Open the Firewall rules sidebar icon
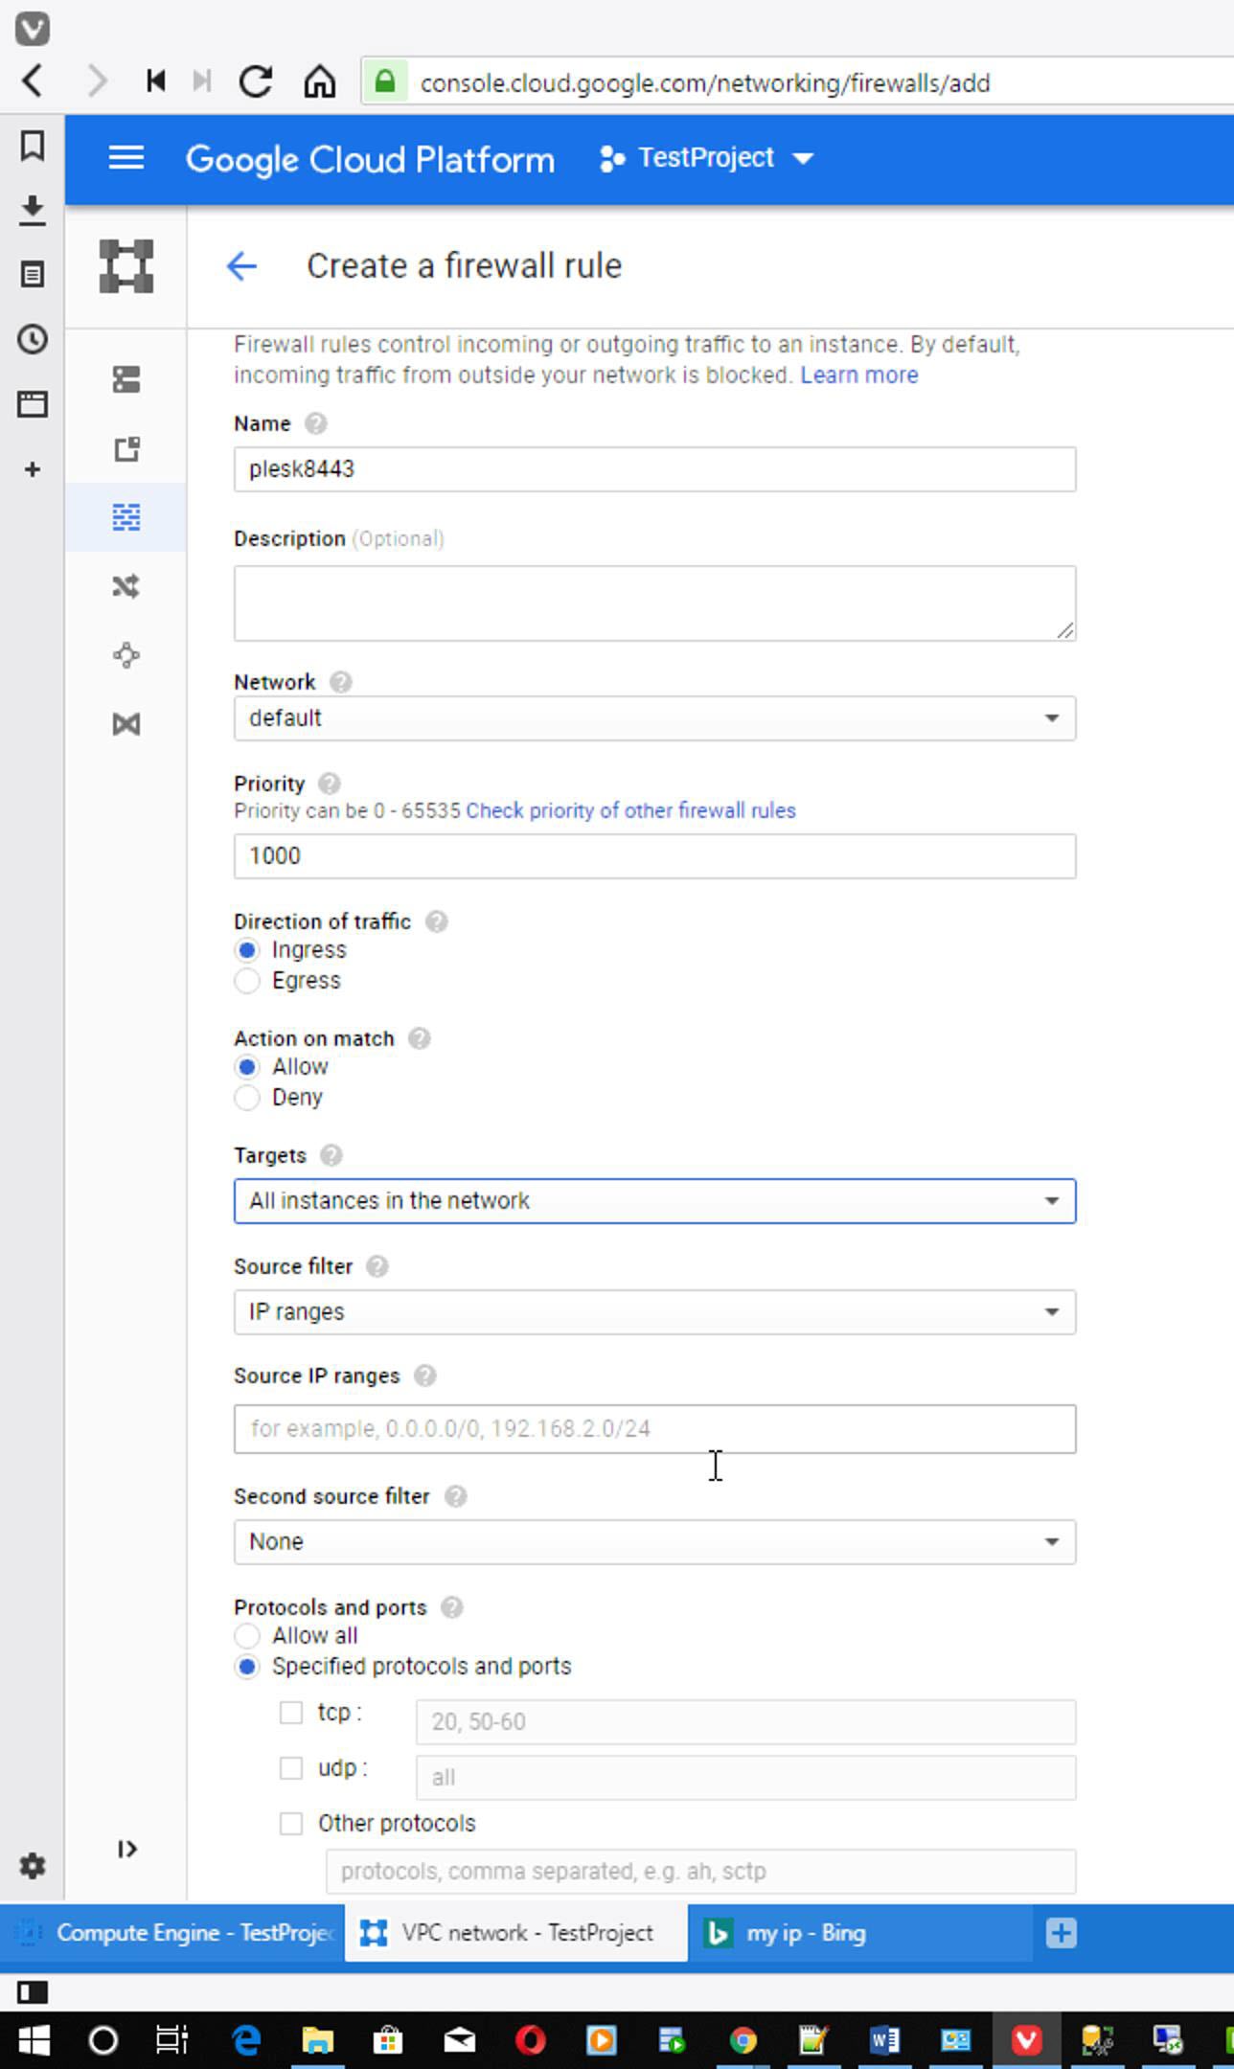This screenshot has width=1234, height=2069. 126,517
